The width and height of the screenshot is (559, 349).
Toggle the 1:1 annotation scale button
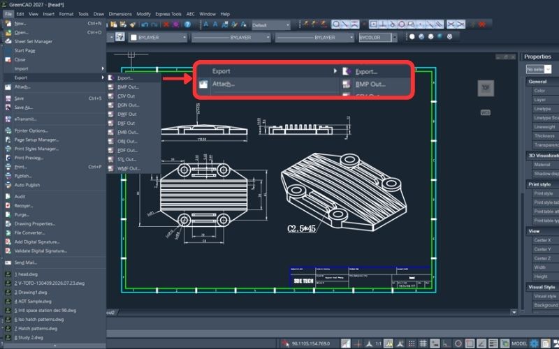(378, 343)
